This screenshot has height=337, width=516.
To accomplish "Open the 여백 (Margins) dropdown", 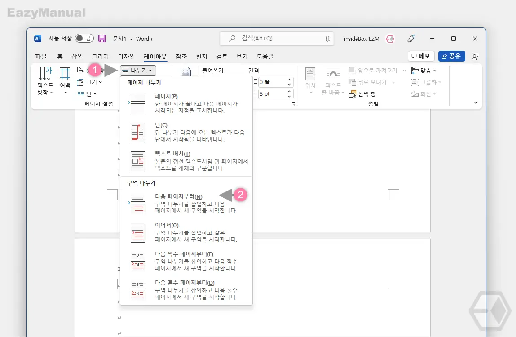I will coord(65,81).
